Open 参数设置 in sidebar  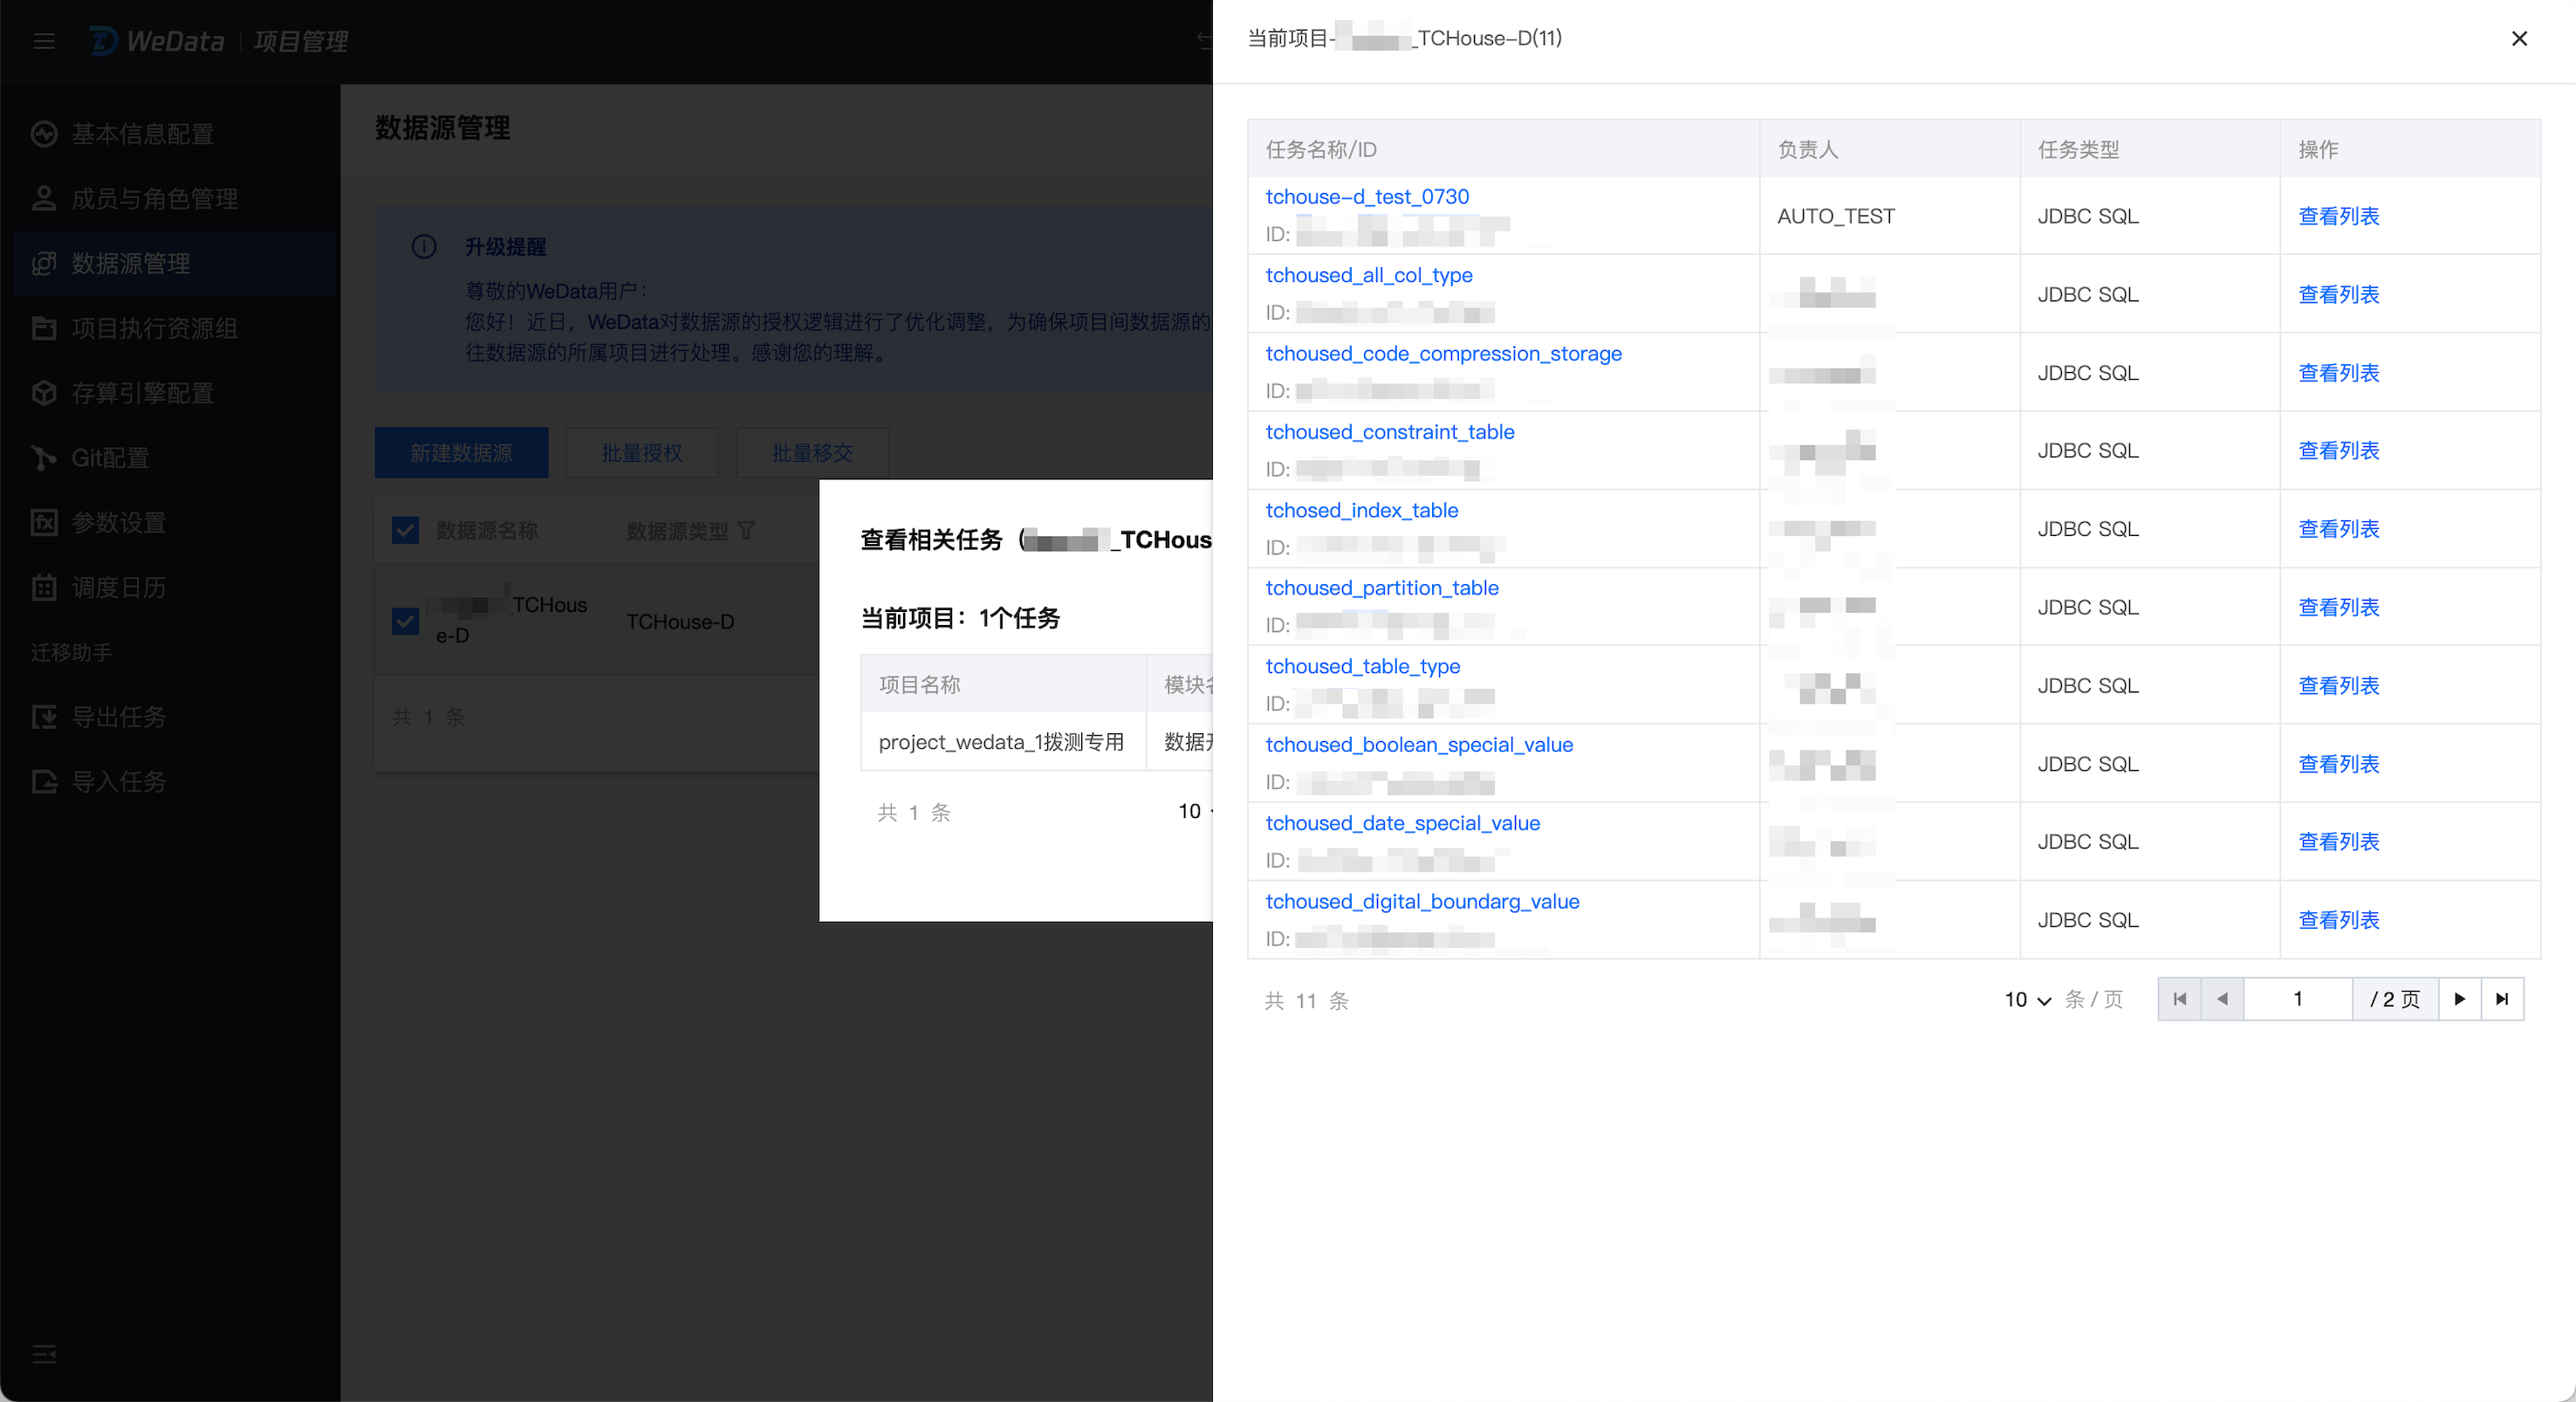[x=118, y=522]
